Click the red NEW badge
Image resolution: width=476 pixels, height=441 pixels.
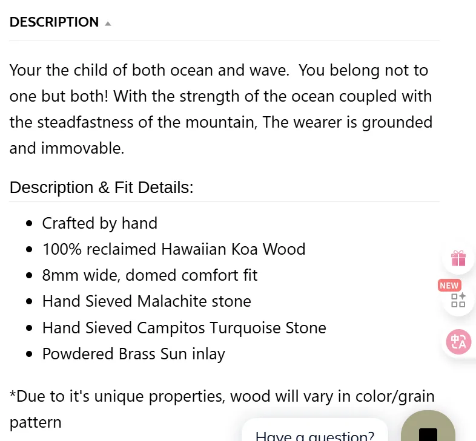[x=449, y=286]
